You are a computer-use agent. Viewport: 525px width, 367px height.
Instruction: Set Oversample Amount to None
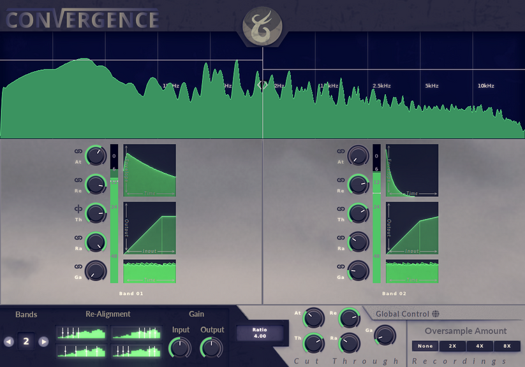point(424,345)
